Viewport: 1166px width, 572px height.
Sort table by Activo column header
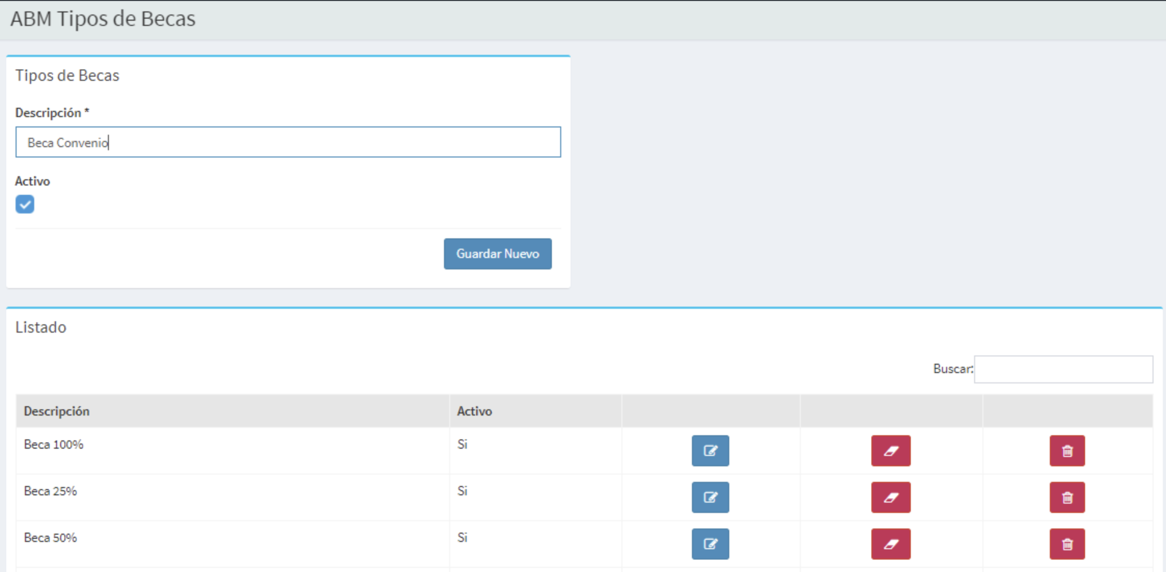pyautogui.click(x=474, y=411)
